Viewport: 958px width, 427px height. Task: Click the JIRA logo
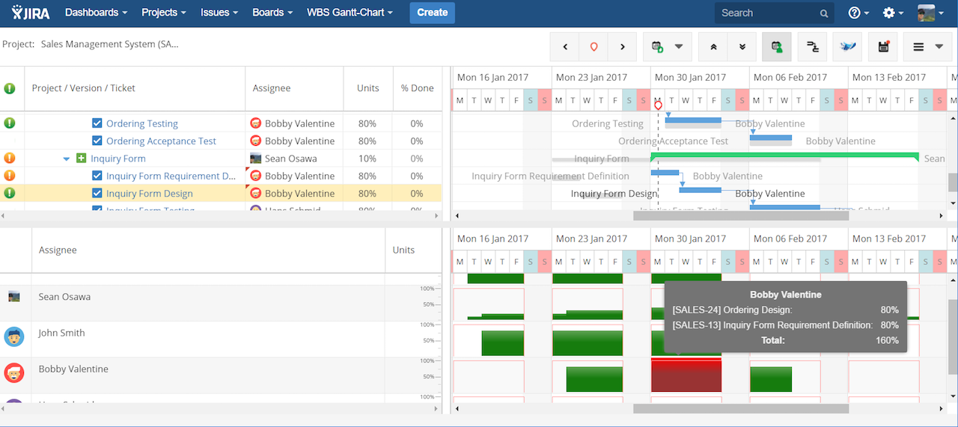[31, 13]
